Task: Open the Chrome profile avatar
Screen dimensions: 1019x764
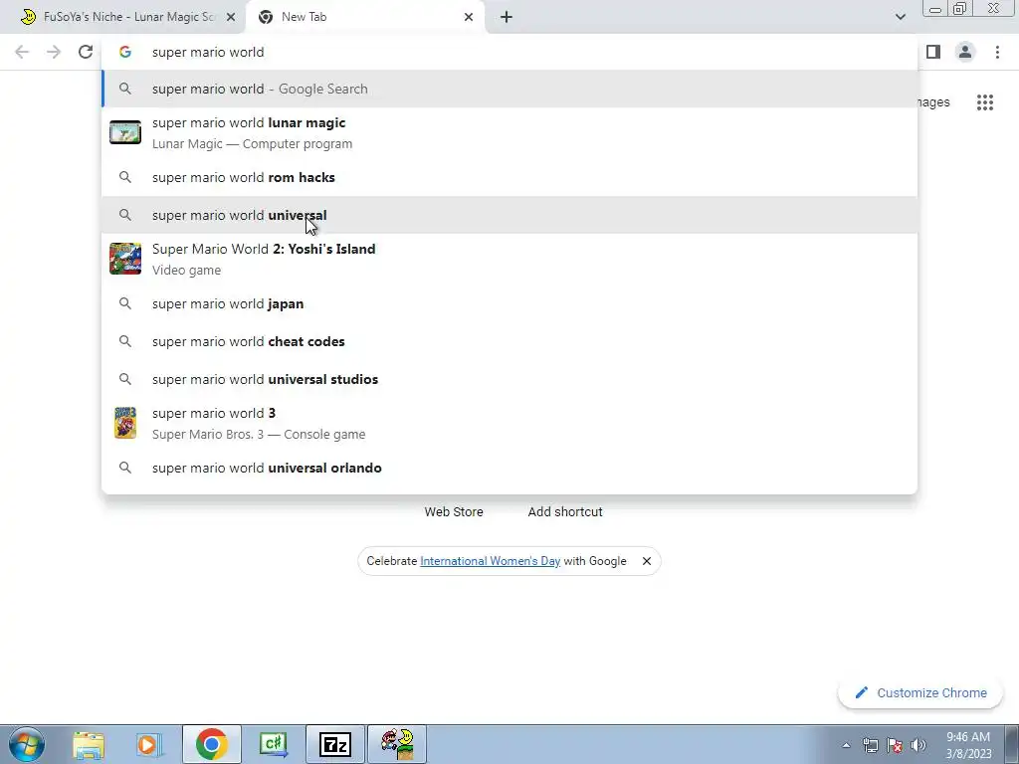Action: 965,52
